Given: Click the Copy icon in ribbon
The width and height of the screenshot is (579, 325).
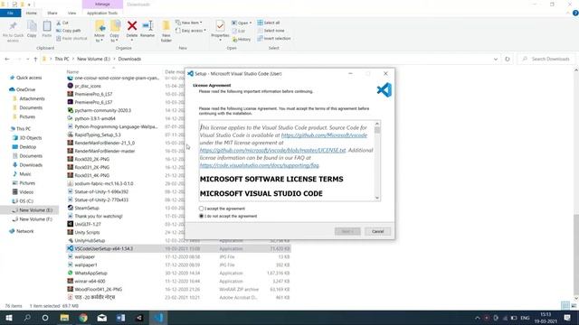Looking at the screenshot, I should pos(32,26).
